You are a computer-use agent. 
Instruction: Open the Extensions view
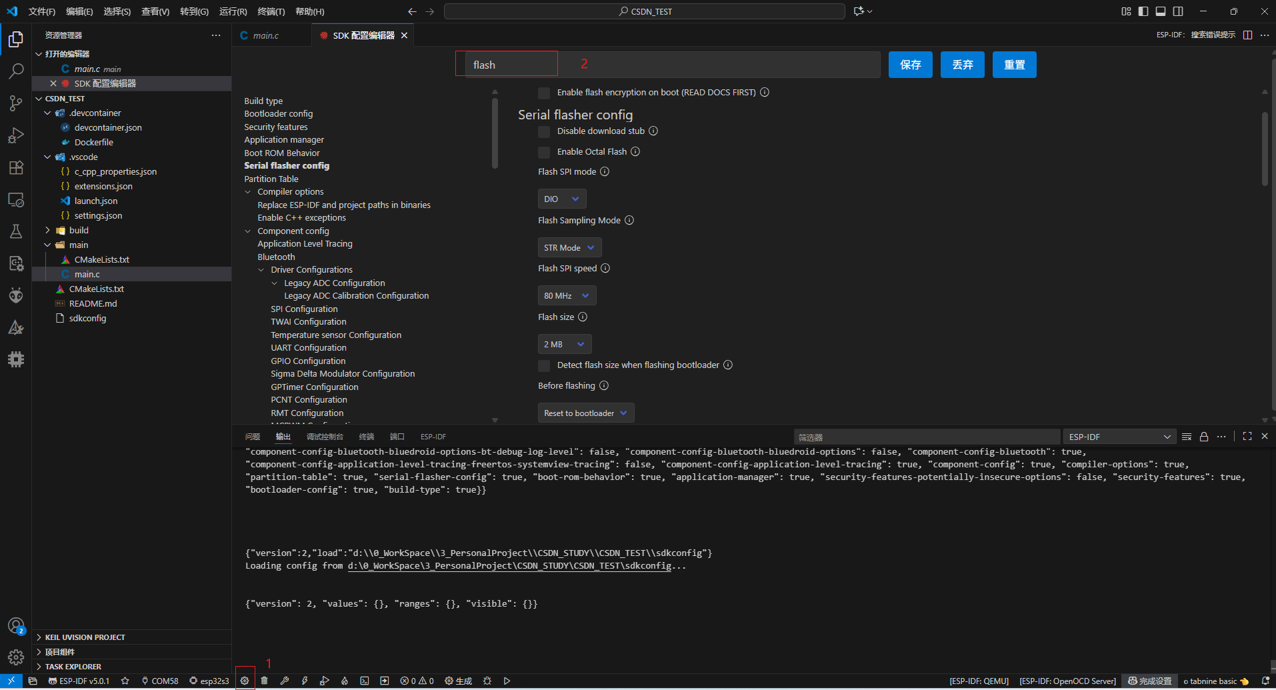click(x=16, y=167)
